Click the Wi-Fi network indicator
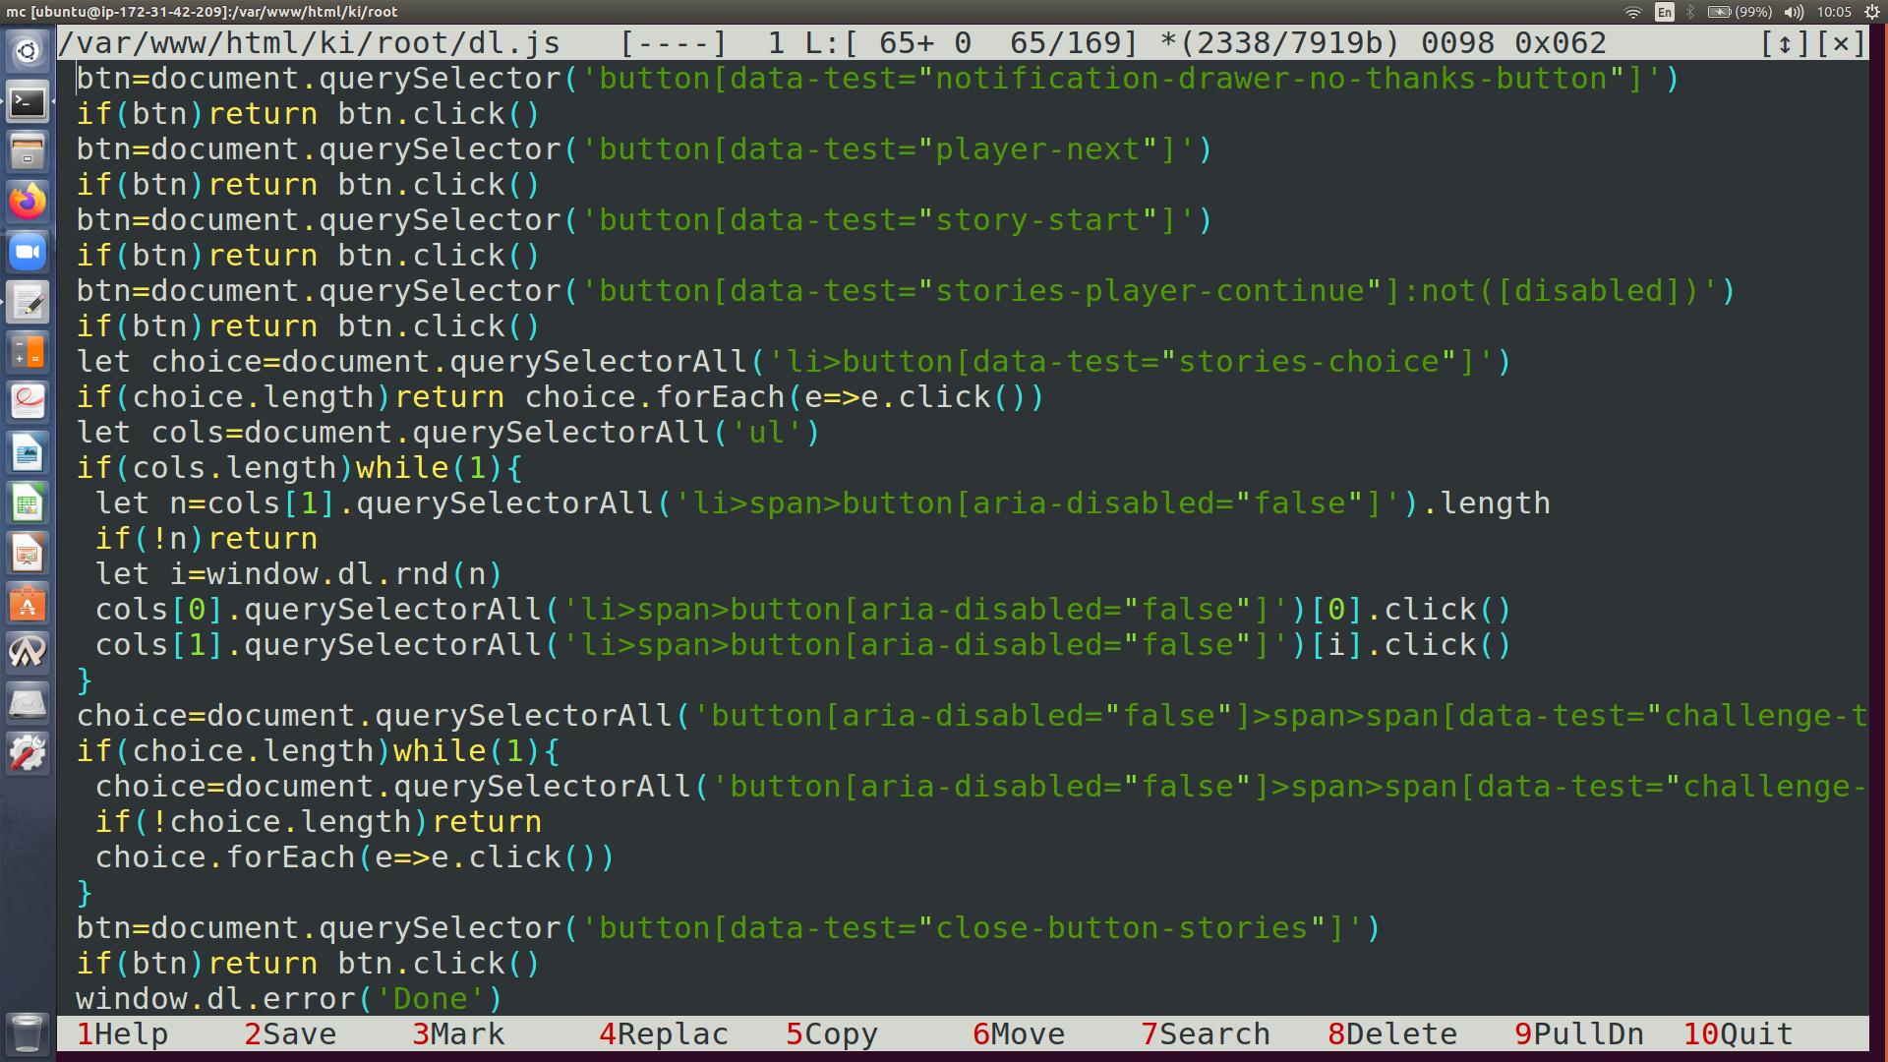This screenshot has width=1888, height=1062. 1632,12
